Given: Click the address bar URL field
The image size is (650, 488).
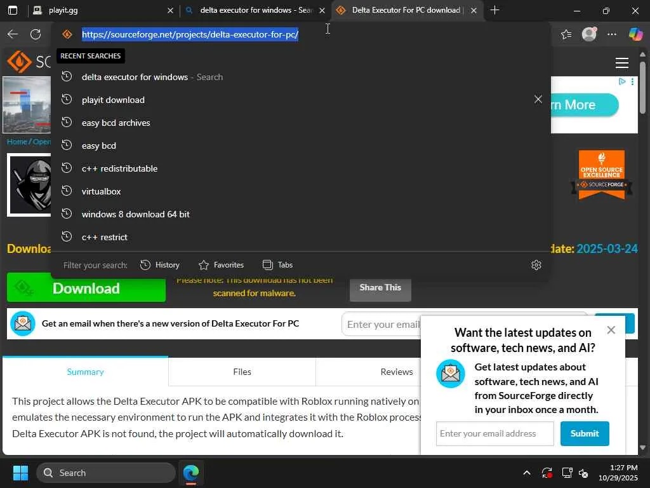Looking at the screenshot, I should coord(300,34).
